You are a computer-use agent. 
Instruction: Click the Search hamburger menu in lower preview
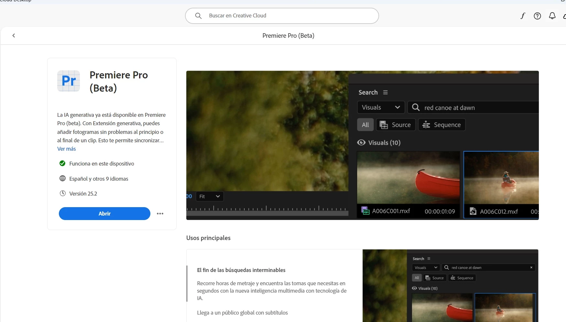tap(429, 259)
